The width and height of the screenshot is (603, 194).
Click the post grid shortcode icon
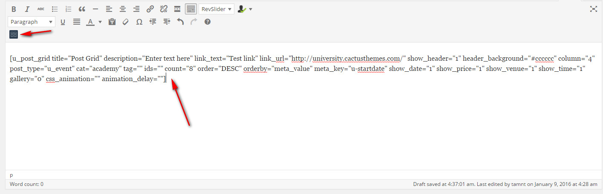tap(14, 34)
